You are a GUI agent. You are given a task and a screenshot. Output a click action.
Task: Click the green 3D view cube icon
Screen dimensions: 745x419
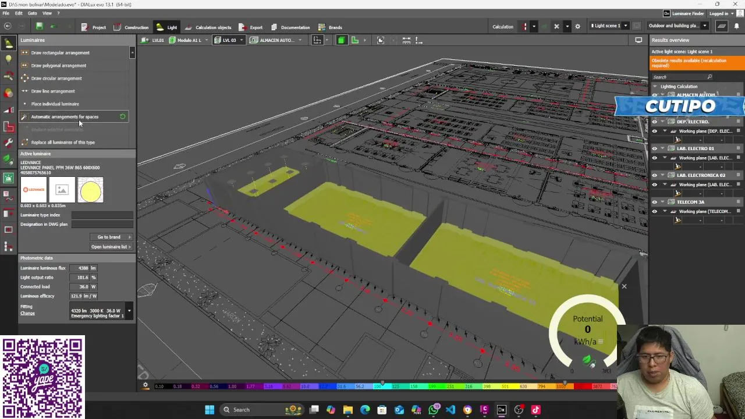341,40
